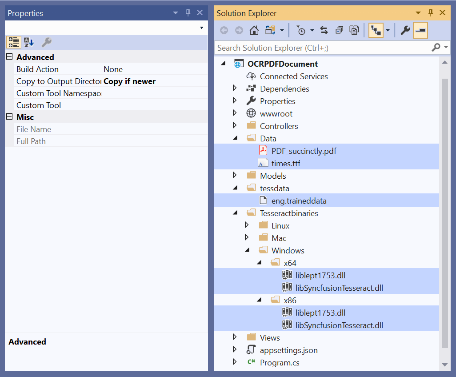Open Properties via the wrench icon in Solution Explorer
Image resolution: width=456 pixels, height=377 pixels.
pyautogui.click(x=405, y=30)
